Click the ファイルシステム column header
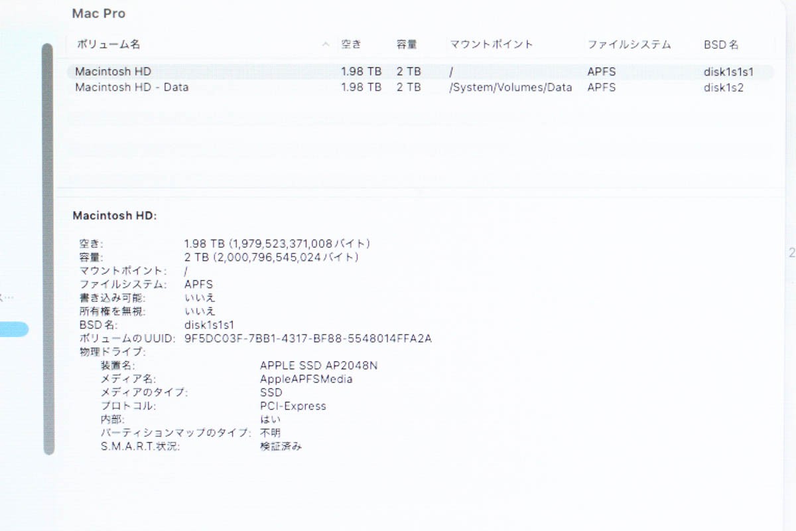Screen dimensions: 796x531 [629, 44]
